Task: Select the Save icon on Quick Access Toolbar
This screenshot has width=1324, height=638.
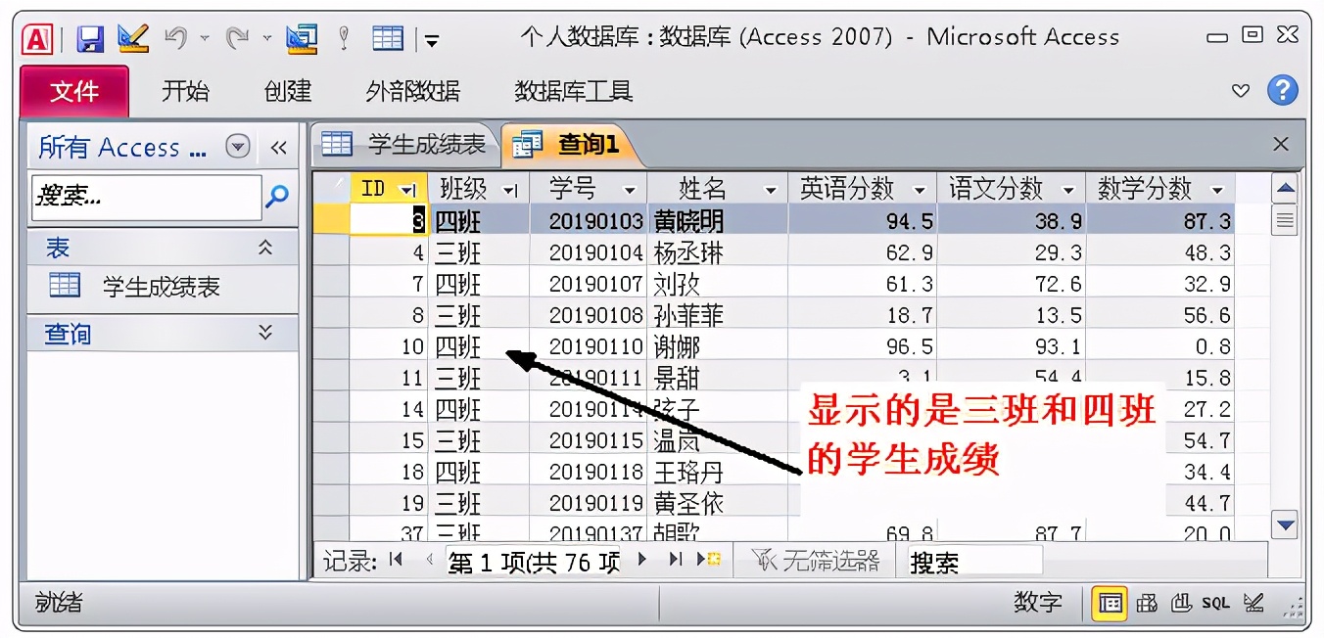Action: click(90, 36)
